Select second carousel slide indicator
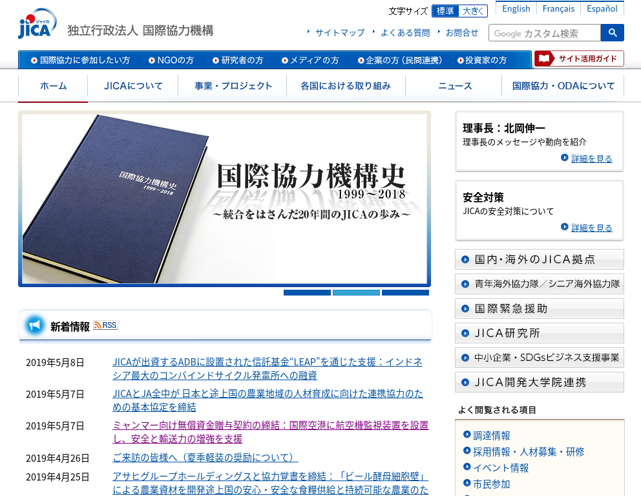Viewport: 641px width, 496px height. coord(356,292)
